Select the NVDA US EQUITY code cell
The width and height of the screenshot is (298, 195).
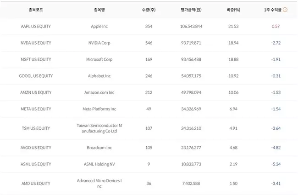(36, 43)
